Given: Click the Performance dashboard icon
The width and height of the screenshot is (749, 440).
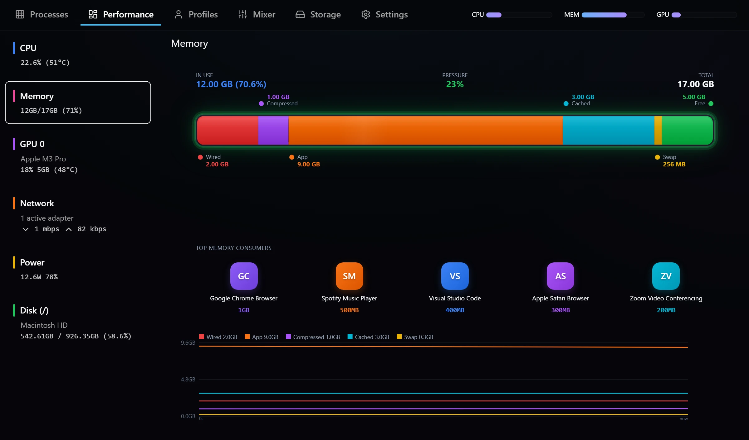Looking at the screenshot, I should 93,14.
